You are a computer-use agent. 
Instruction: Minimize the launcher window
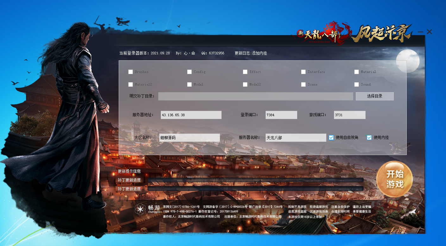[x=421, y=32]
